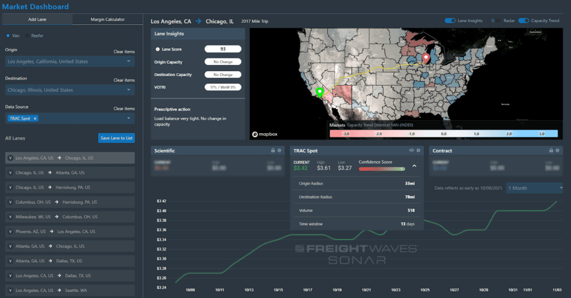
Task: Collapse the TRAC Spot details chevron
Action: pyautogui.click(x=414, y=166)
